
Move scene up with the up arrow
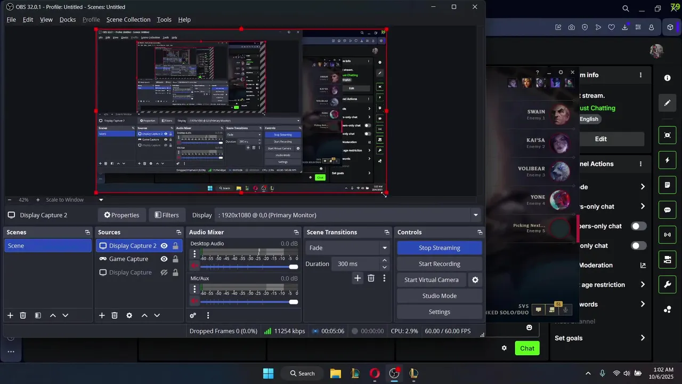click(53, 315)
